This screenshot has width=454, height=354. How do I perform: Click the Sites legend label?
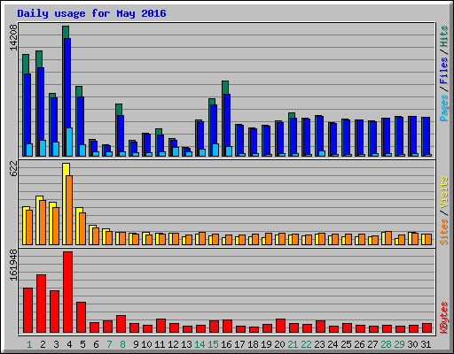point(443,232)
